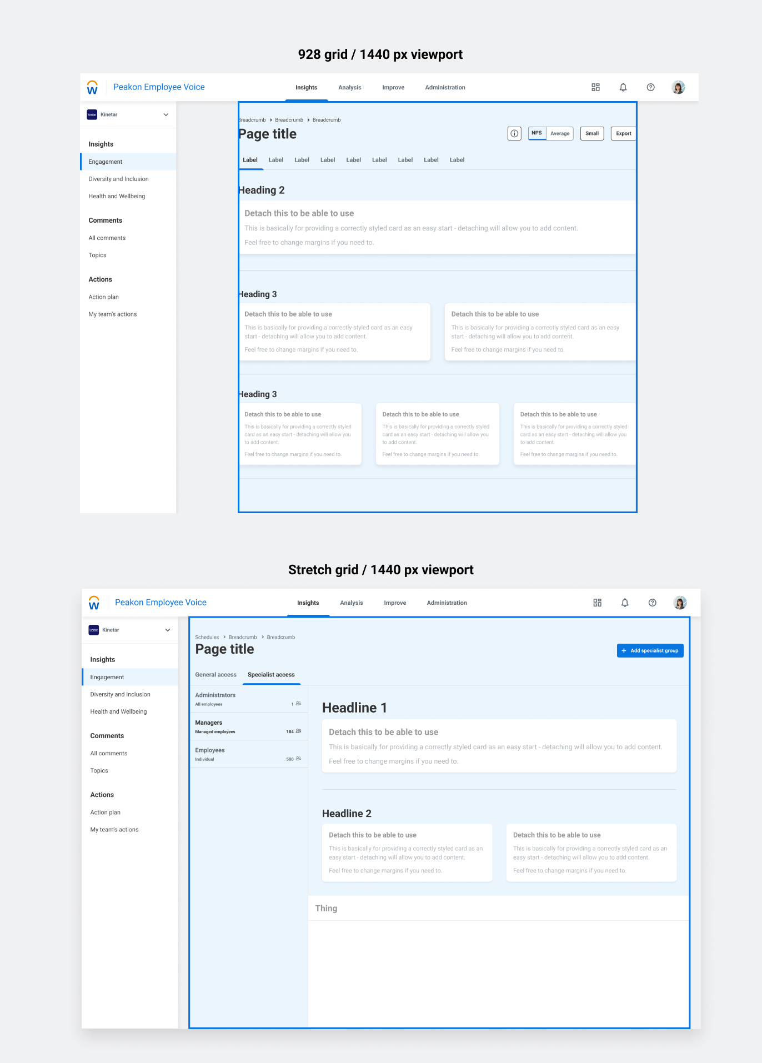
Task: Switch the score toggle to Average
Action: click(560, 133)
